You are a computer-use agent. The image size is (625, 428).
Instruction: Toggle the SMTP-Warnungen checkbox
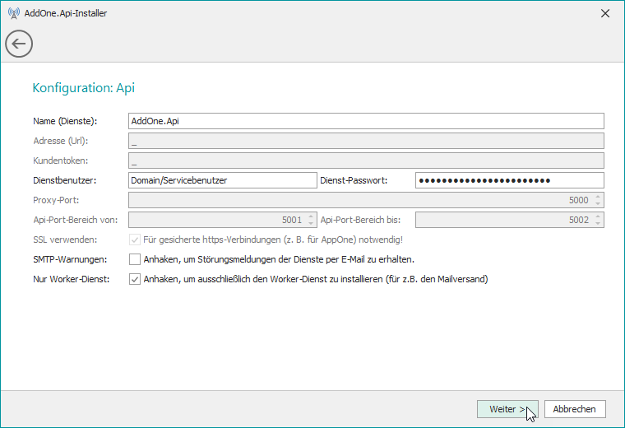point(135,259)
